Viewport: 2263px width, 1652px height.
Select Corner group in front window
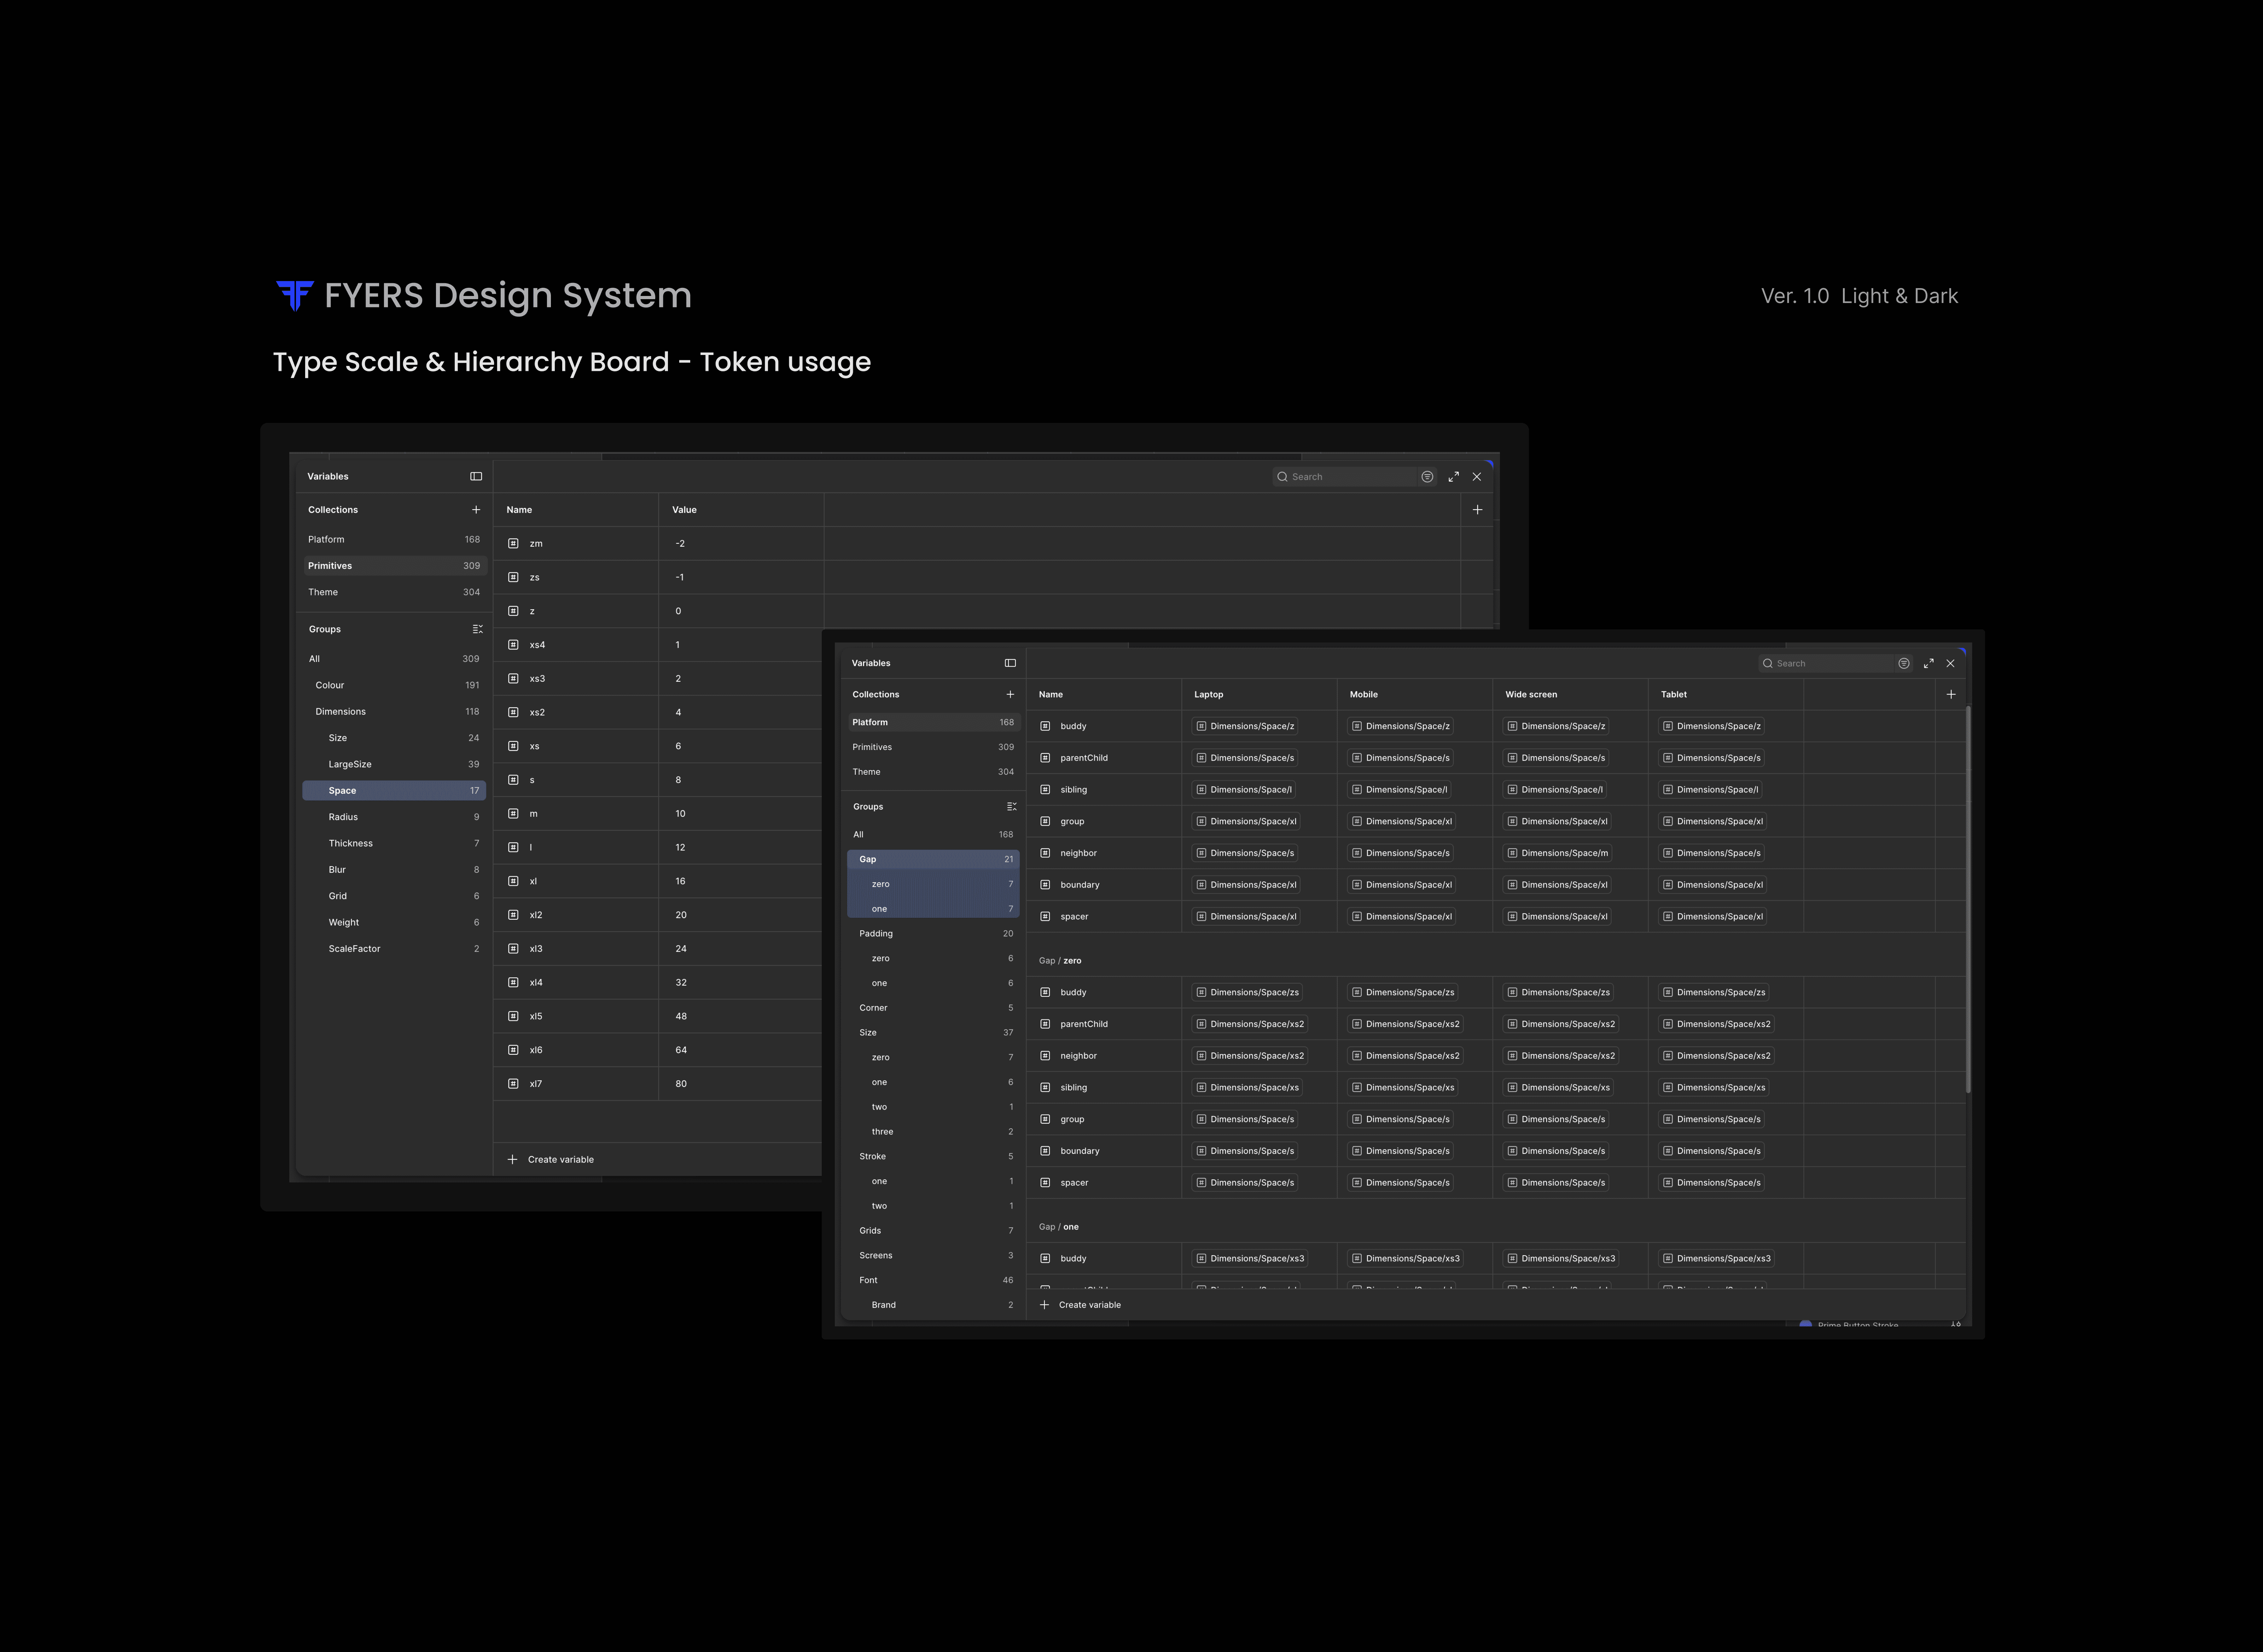click(933, 1008)
